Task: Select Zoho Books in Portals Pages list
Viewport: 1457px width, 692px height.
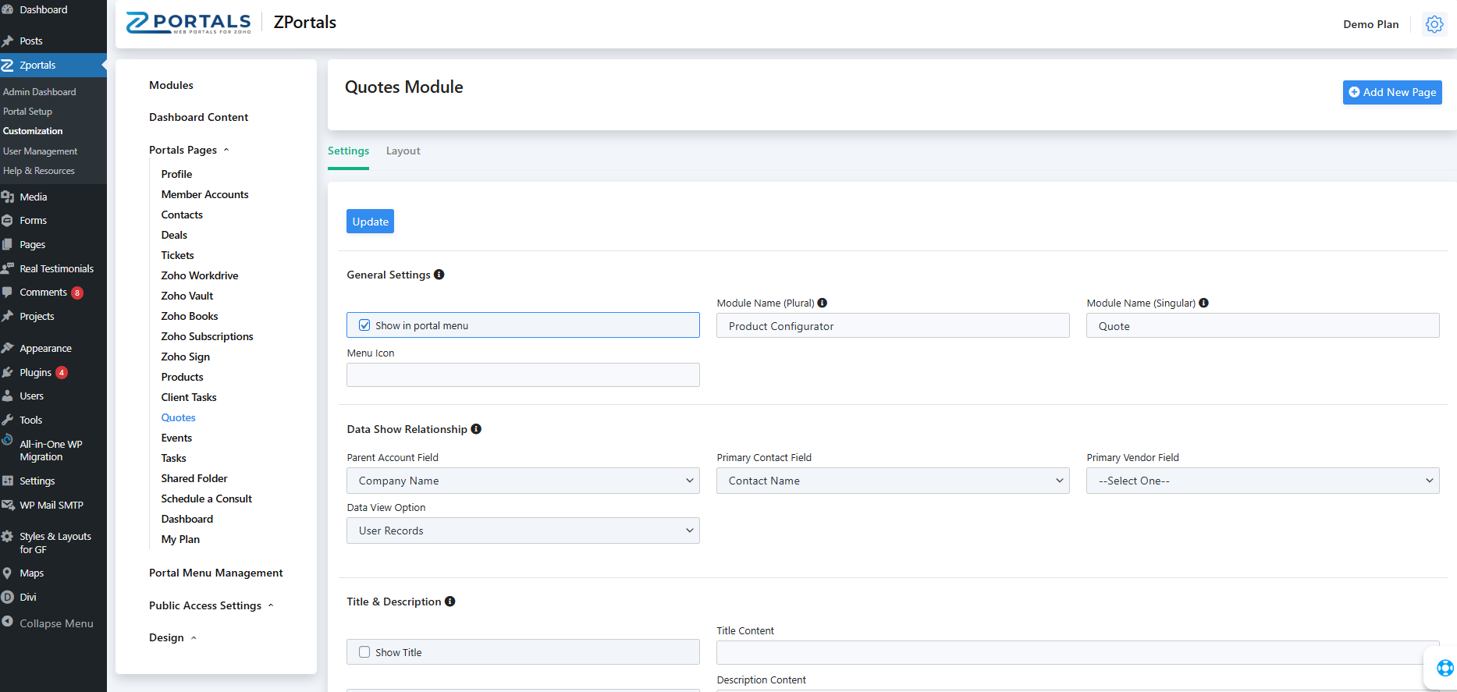Action: (190, 316)
